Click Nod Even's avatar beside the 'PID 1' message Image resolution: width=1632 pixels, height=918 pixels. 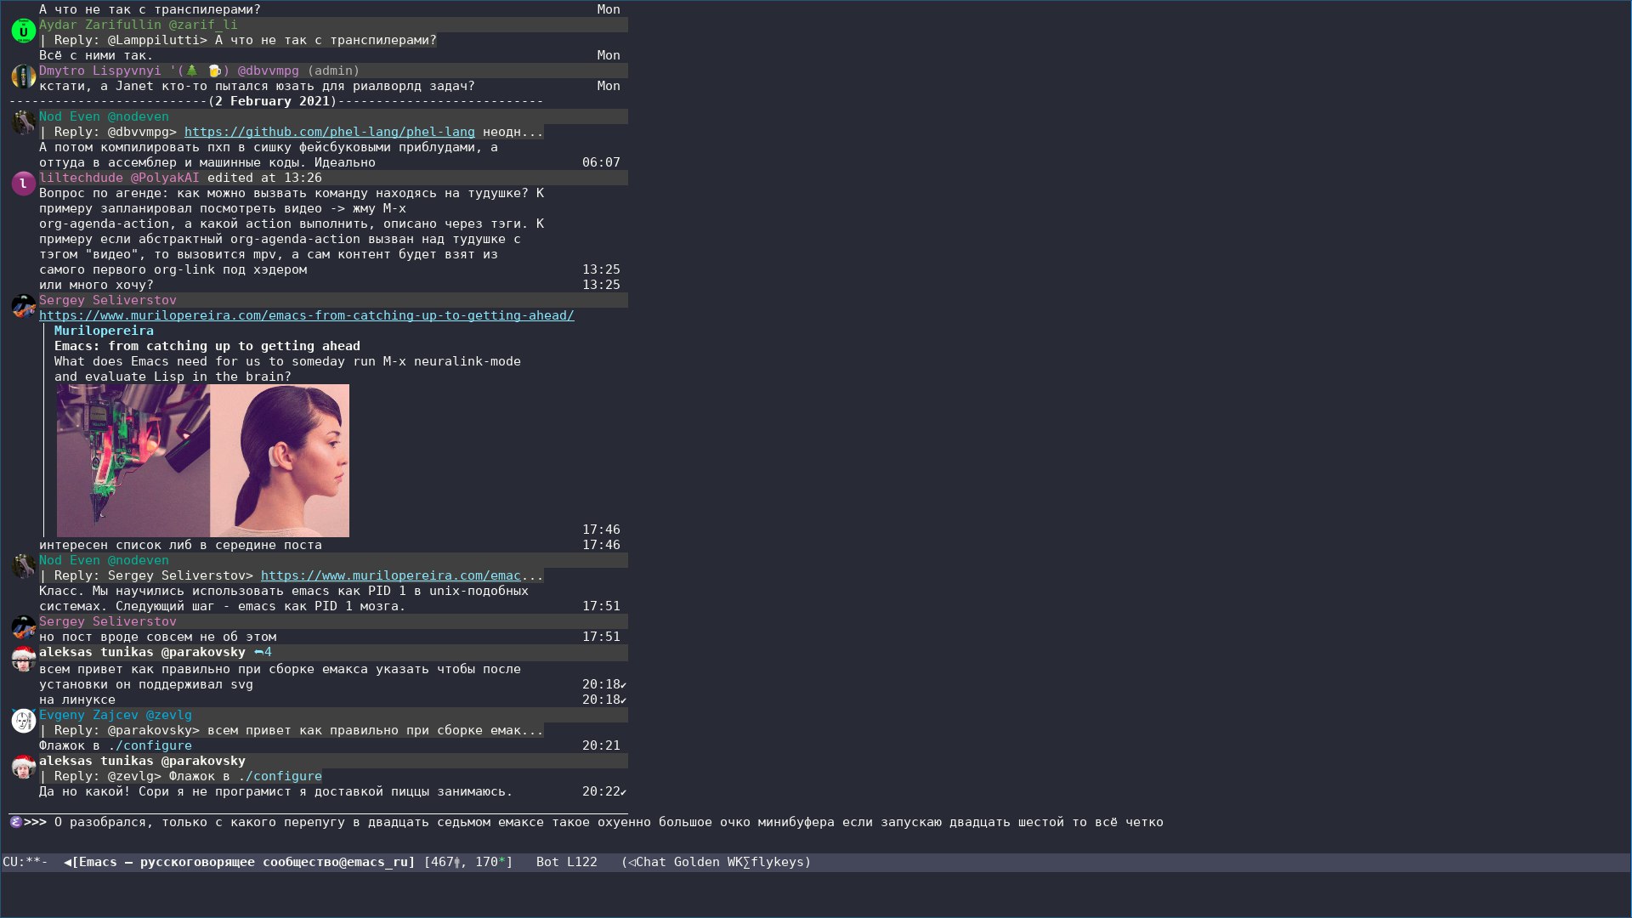point(24,566)
